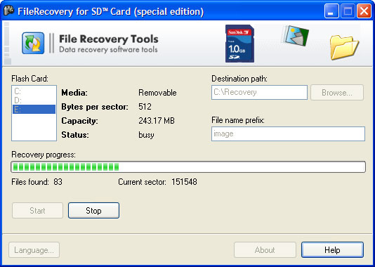Click the 'Removable' media value
This screenshot has height=267, width=375.
pos(157,93)
